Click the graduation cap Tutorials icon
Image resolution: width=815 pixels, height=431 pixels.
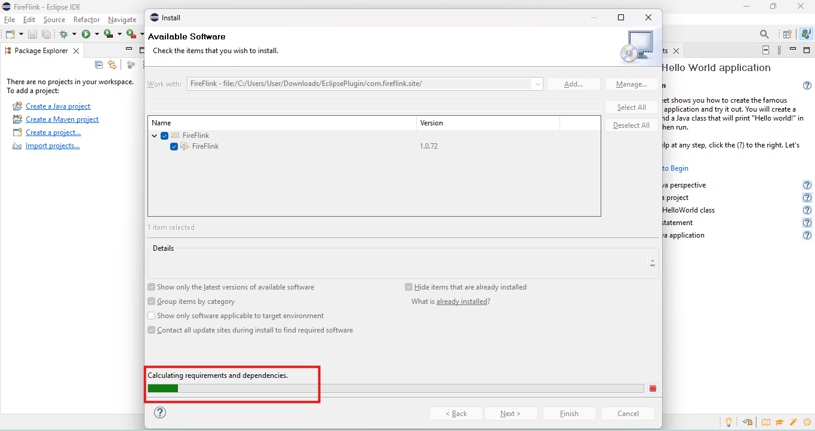click(x=780, y=423)
